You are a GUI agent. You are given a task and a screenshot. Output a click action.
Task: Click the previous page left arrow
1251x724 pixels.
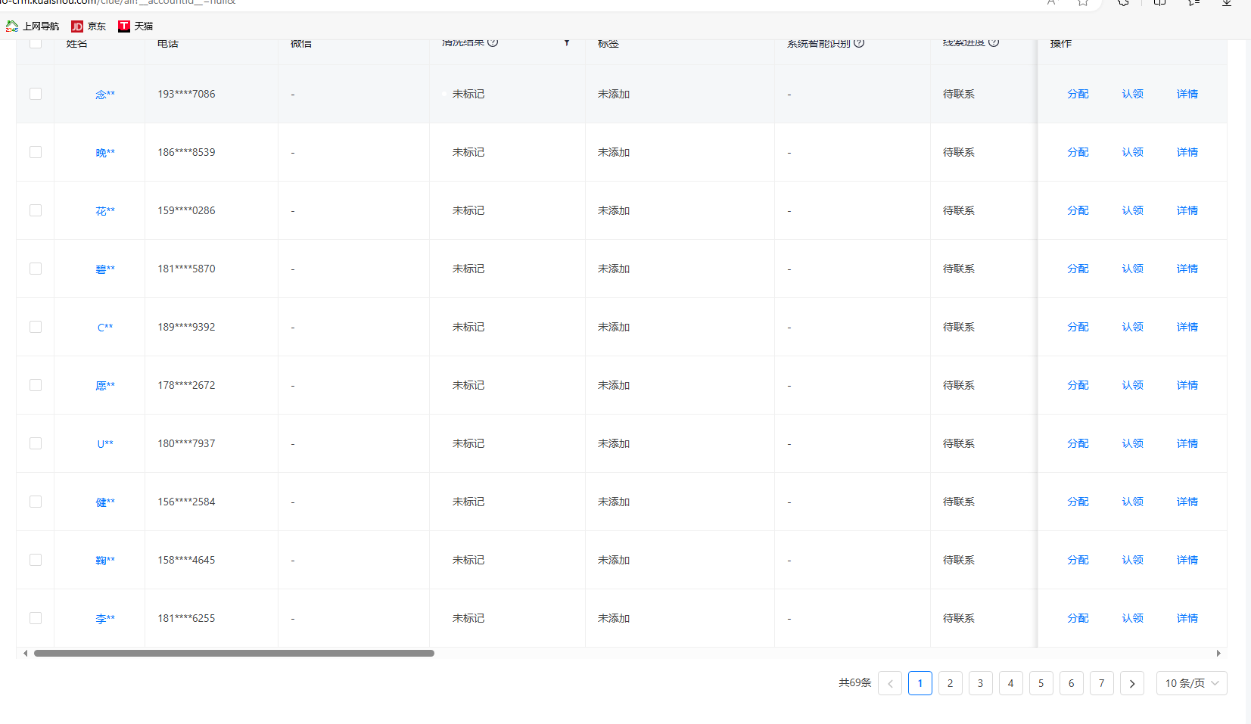890,683
